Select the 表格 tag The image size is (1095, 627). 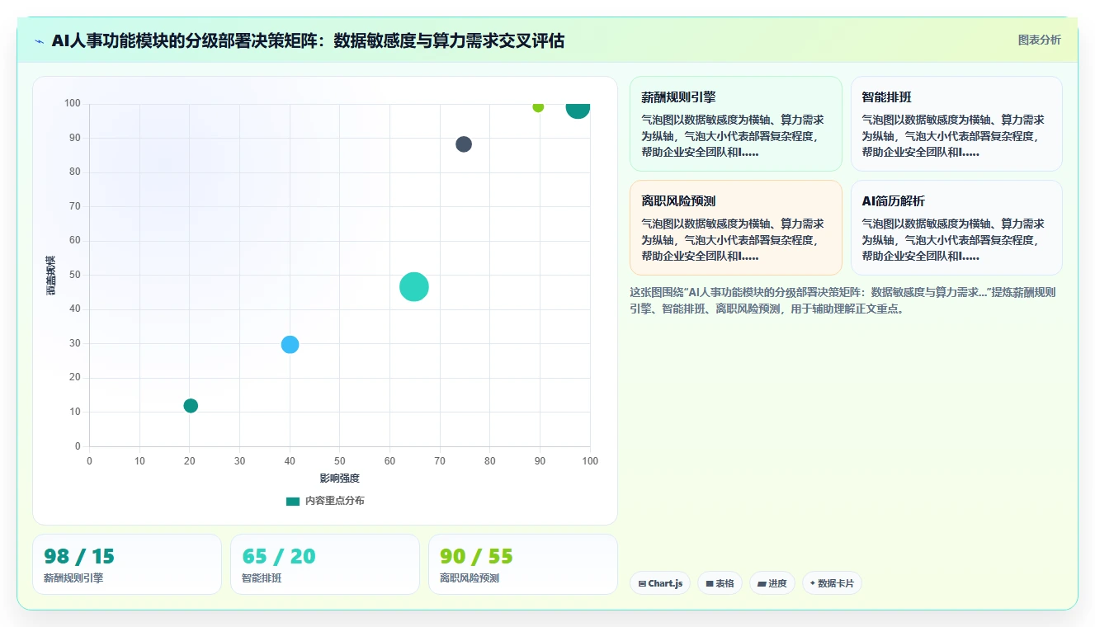[720, 583]
